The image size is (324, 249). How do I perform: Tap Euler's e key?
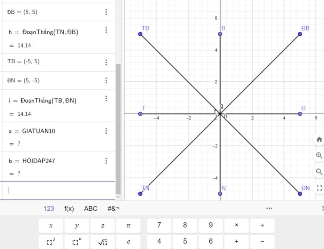128,241
